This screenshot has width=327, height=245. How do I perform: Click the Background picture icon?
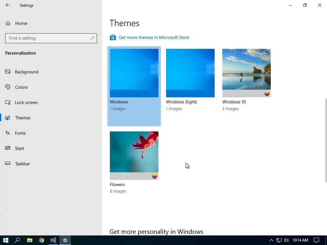8,72
